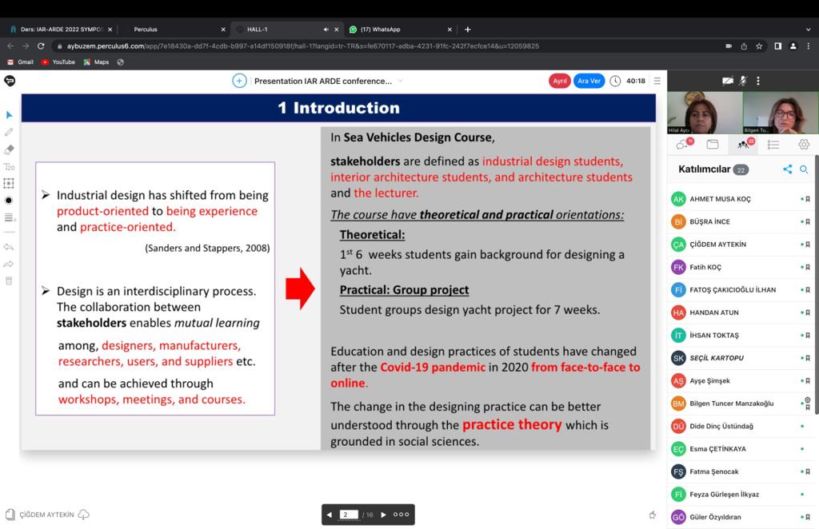Expand the presentation title dropdown
Image resolution: width=819 pixels, height=529 pixels.
(400, 81)
